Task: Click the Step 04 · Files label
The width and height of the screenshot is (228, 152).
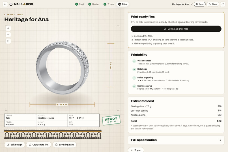Action: coord(14,14)
